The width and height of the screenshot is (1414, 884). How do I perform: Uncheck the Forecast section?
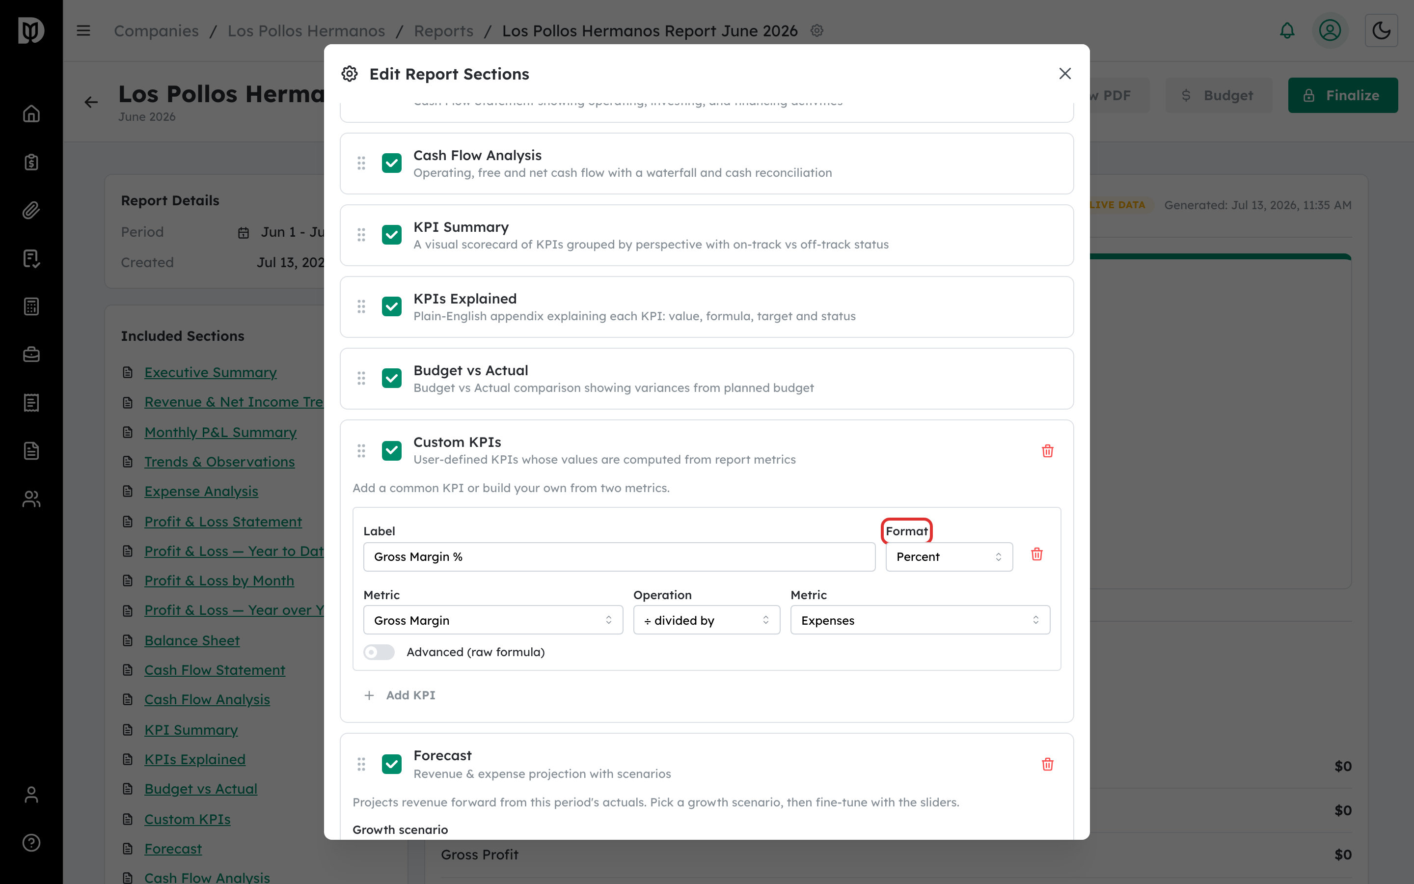pos(391,764)
